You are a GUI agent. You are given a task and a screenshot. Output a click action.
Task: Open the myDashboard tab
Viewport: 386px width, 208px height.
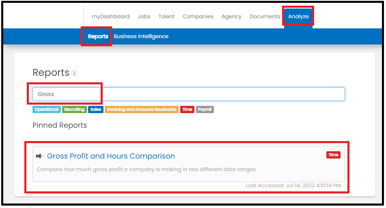(x=110, y=17)
